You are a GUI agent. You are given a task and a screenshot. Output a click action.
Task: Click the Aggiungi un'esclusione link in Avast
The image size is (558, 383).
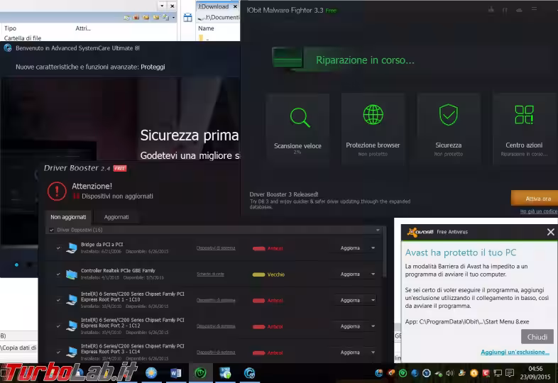point(515,352)
